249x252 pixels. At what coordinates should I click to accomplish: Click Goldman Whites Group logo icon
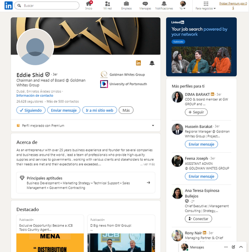[104, 75]
